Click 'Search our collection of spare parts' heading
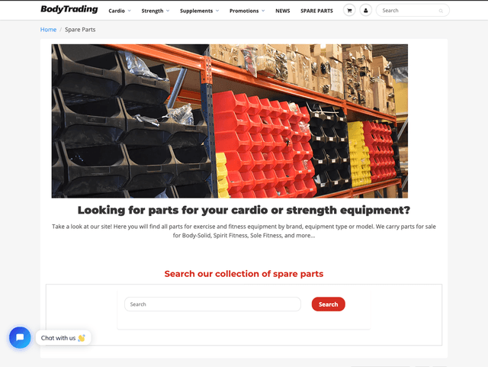 244,274
